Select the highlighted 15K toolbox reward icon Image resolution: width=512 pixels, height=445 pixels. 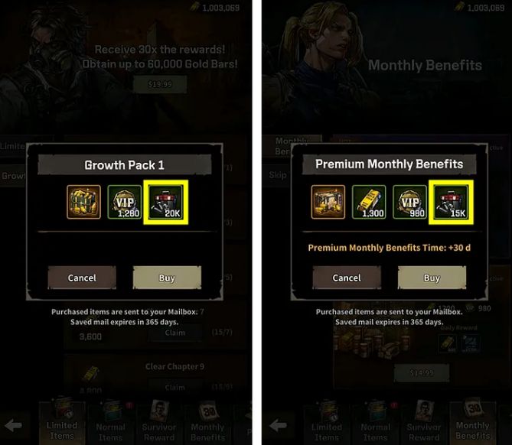click(451, 202)
